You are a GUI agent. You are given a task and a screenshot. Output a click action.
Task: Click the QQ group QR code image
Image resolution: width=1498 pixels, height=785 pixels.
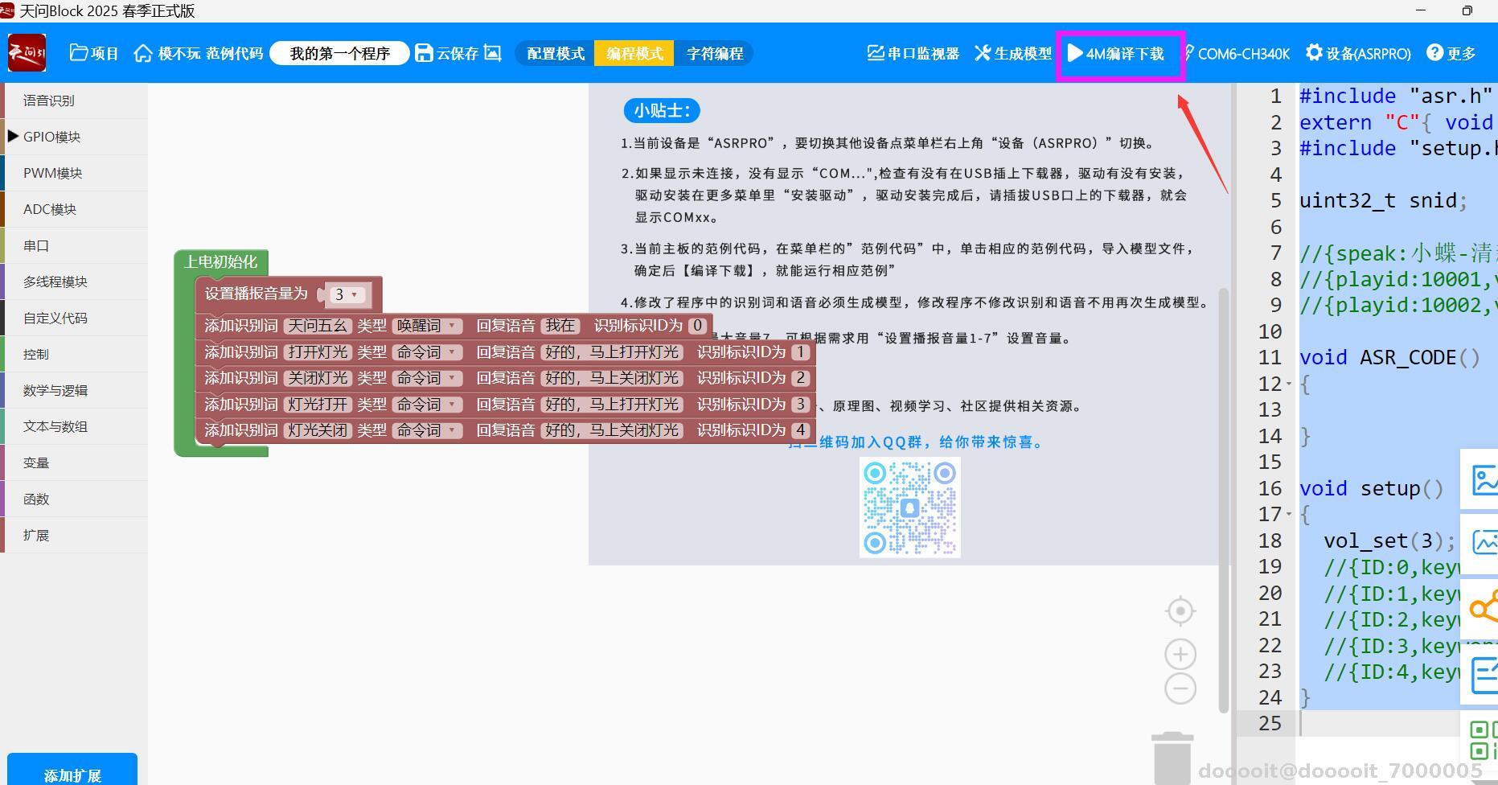click(909, 508)
